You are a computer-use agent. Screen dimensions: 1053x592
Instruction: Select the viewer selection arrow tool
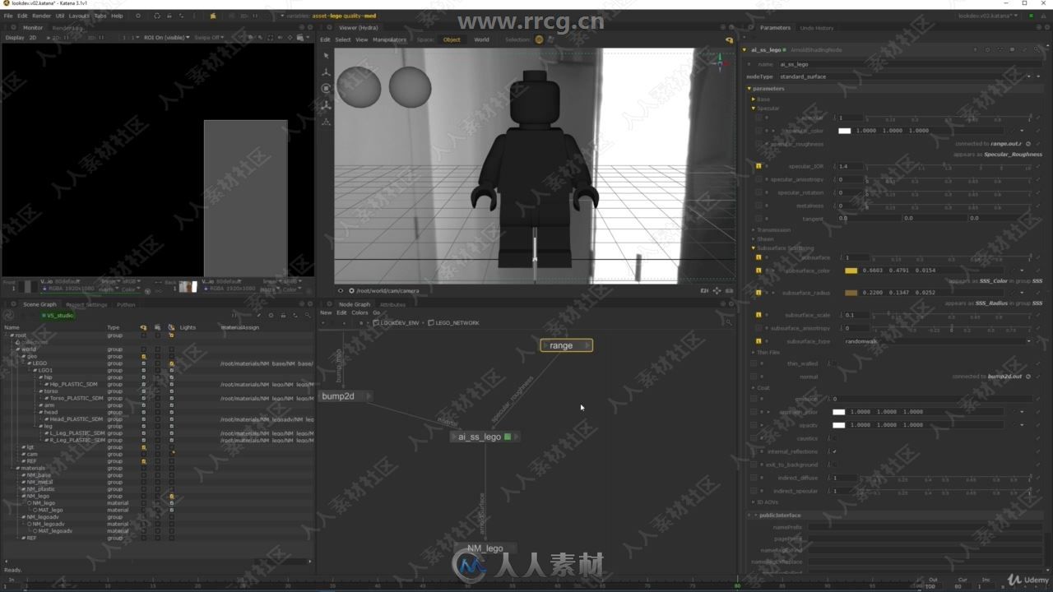[326, 55]
